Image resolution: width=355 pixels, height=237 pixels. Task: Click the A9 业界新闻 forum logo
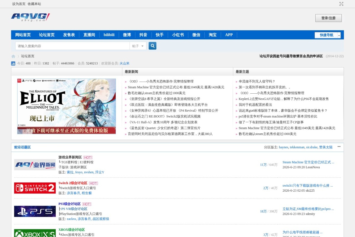35,165
